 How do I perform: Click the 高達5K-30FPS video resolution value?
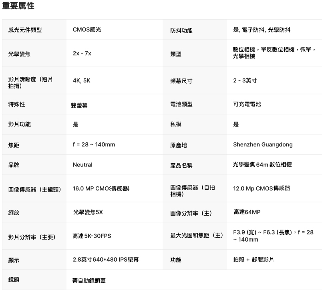92,236
